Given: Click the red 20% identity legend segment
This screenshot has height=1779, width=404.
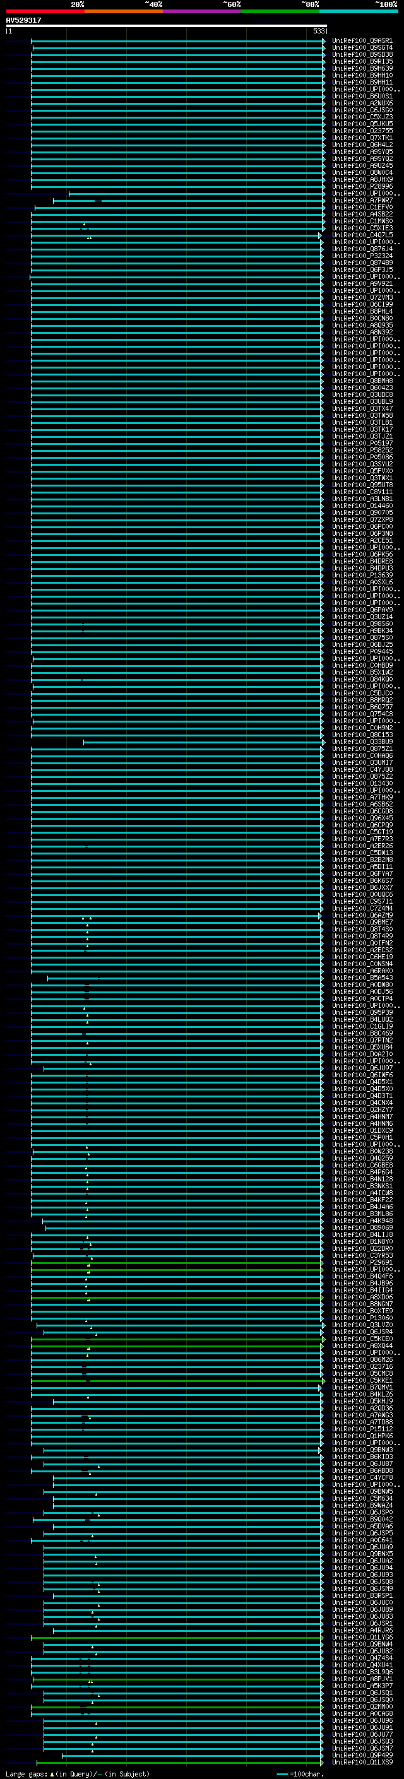Looking at the screenshot, I should (x=45, y=11).
